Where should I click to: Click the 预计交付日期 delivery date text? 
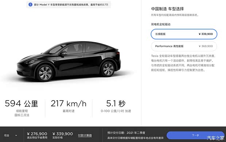pyautogui.click(x=126, y=133)
